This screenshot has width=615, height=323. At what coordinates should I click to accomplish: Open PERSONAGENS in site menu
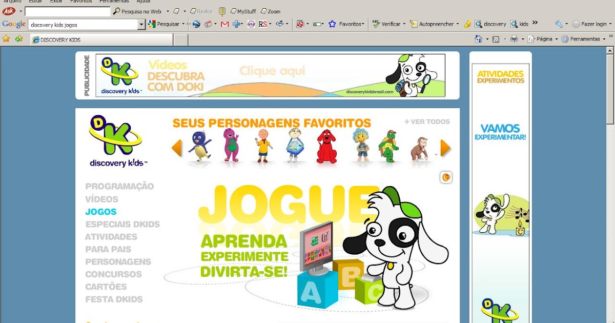pyautogui.click(x=118, y=261)
